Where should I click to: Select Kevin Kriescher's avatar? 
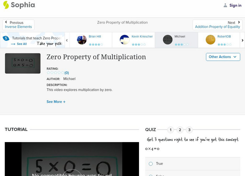click(x=124, y=40)
